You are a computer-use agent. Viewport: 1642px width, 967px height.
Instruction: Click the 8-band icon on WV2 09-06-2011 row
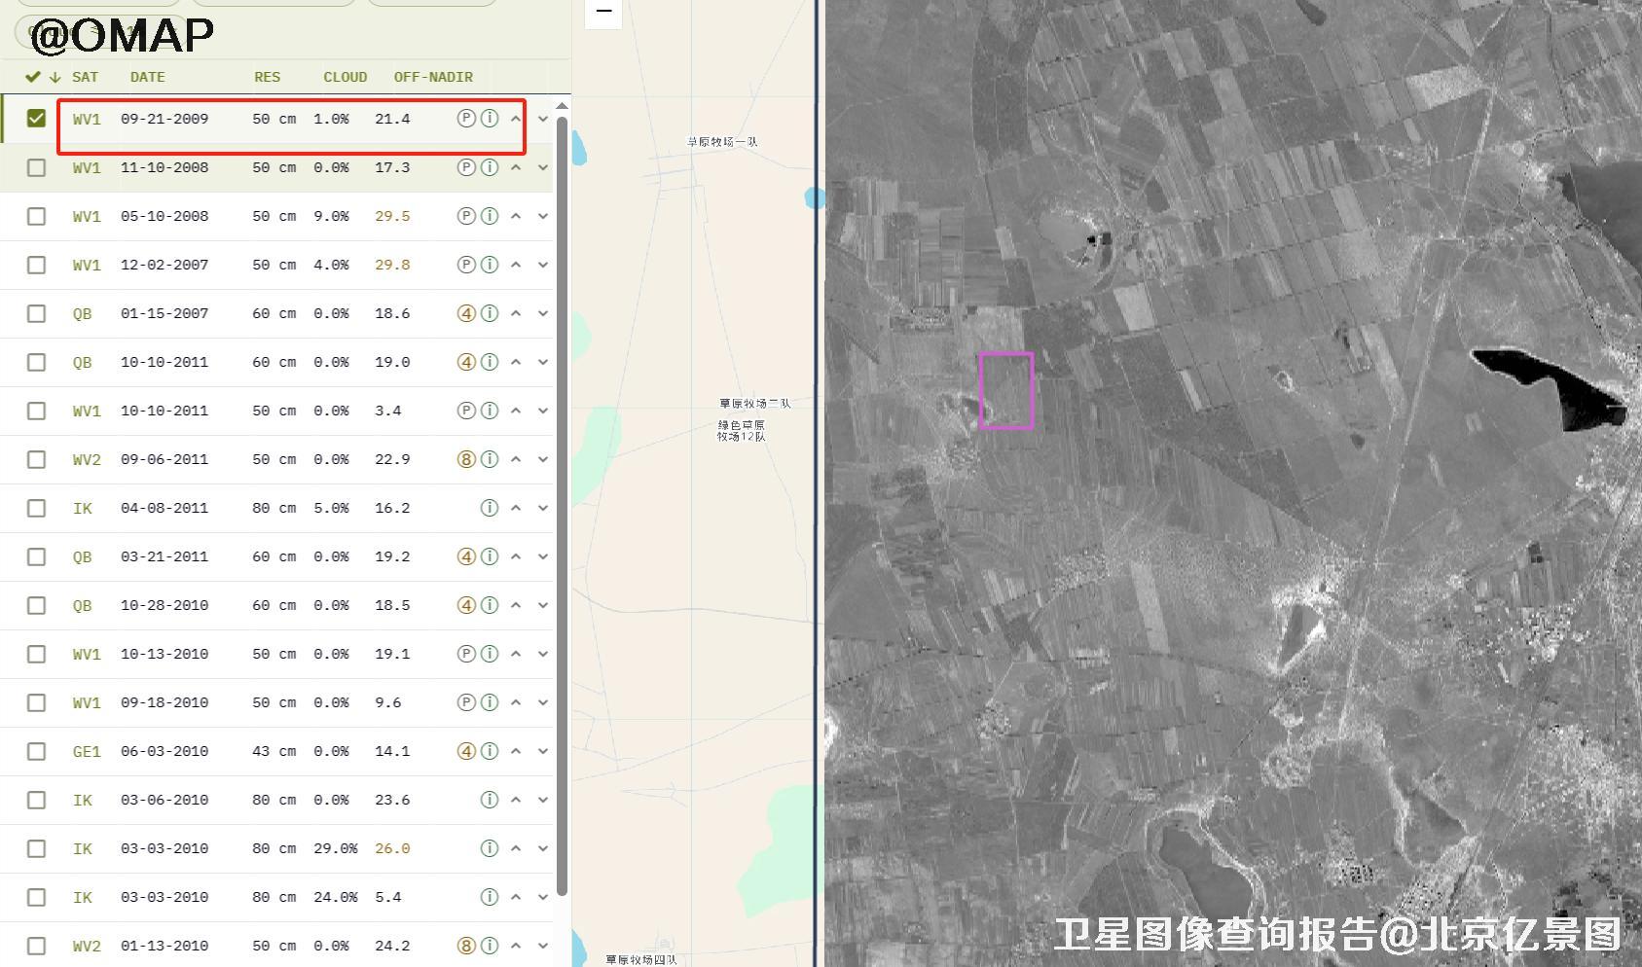466,459
